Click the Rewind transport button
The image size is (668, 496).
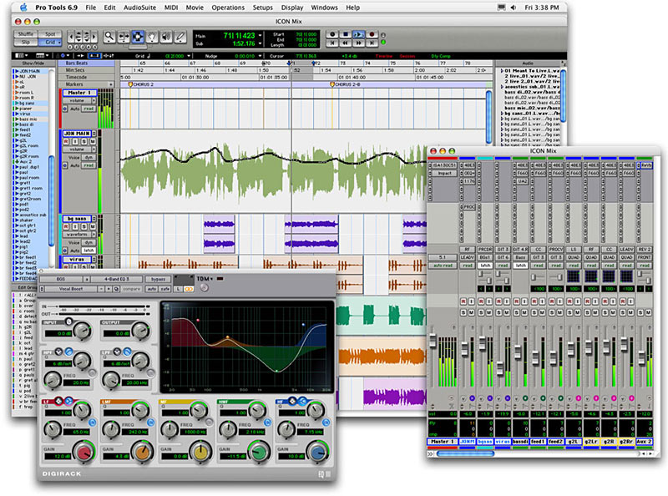pos(346,43)
